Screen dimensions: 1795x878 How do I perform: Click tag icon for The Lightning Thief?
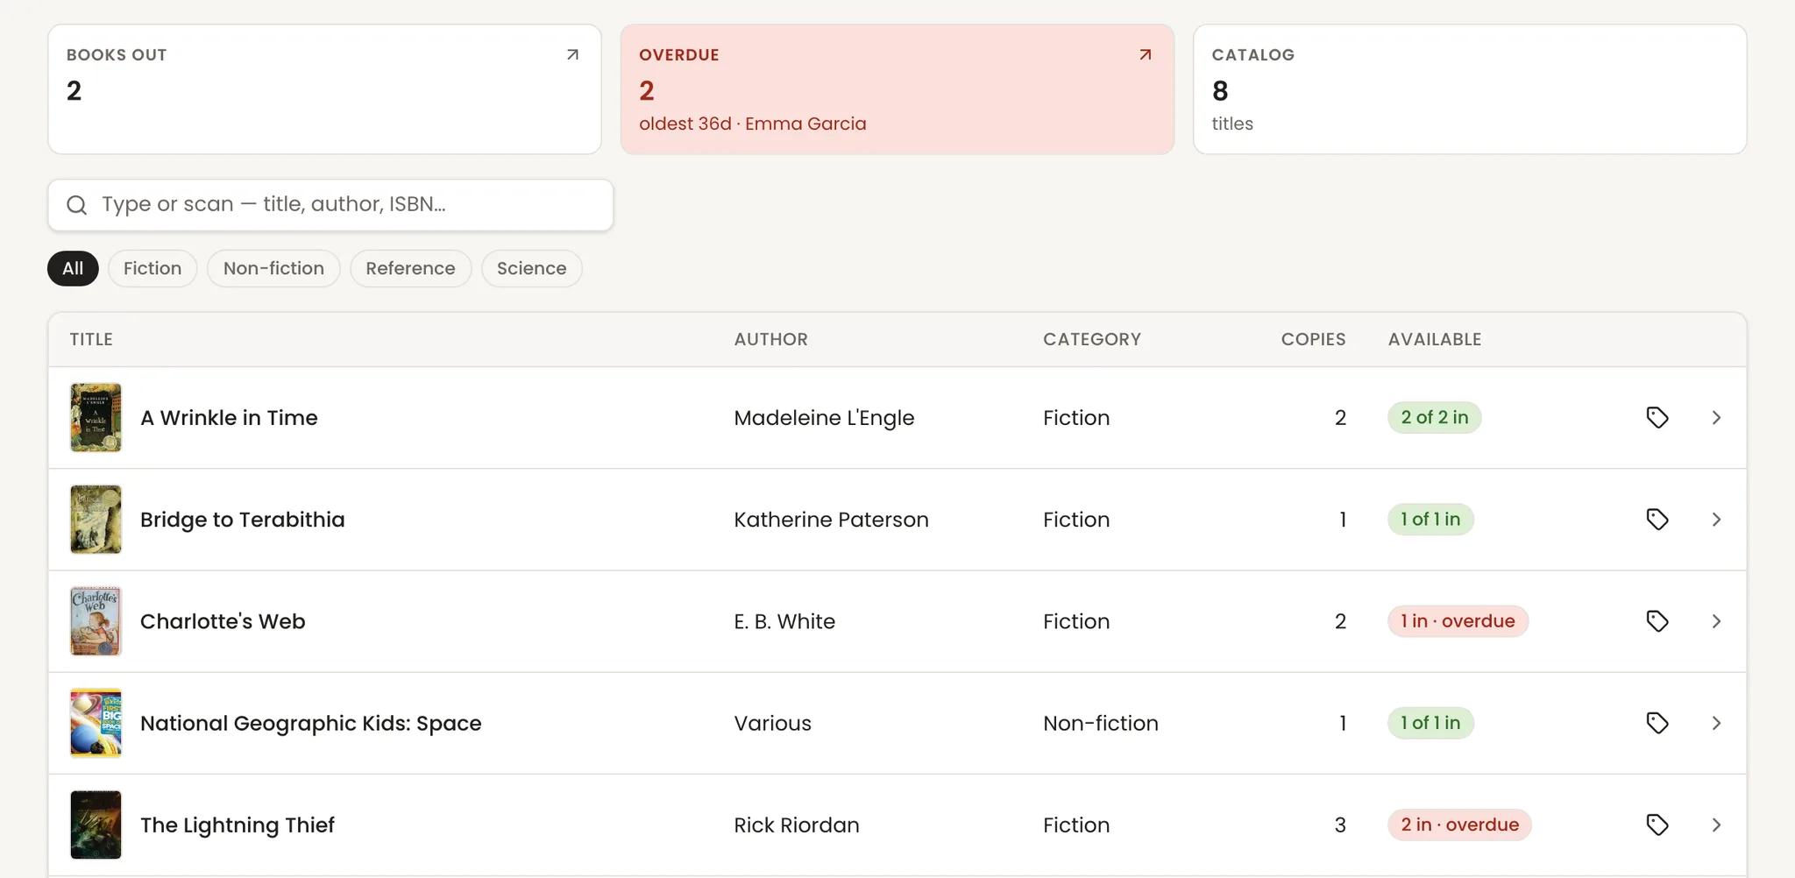click(x=1657, y=825)
